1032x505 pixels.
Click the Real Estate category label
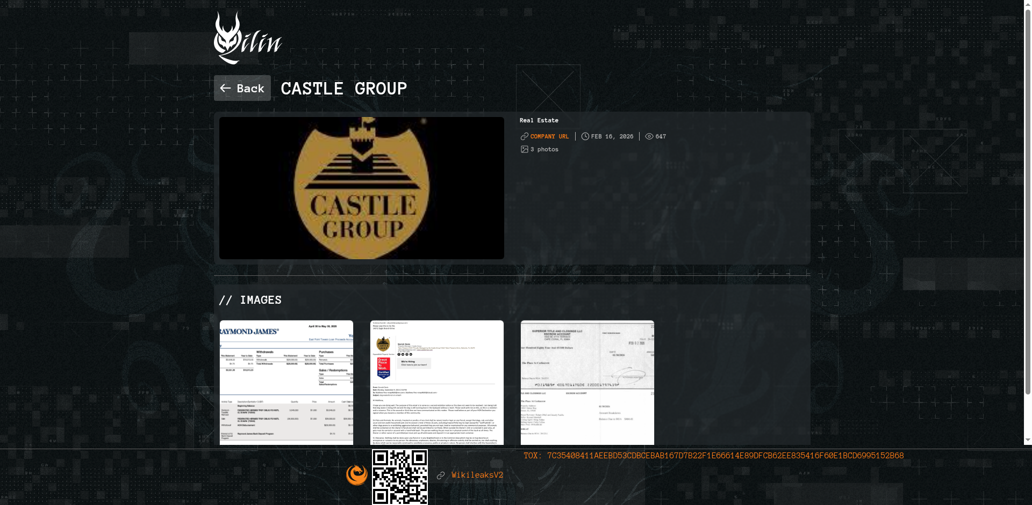[x=539, y=121]
